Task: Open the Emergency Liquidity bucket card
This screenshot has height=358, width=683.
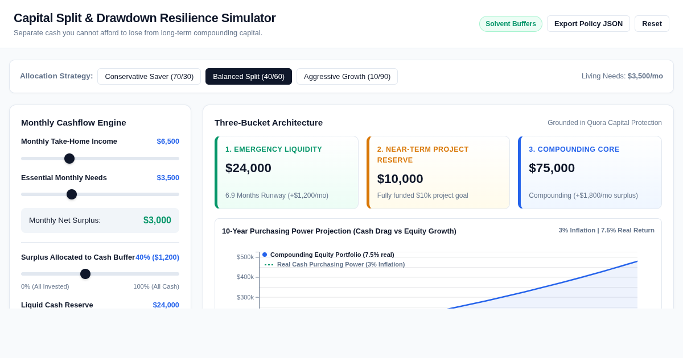Action: tap(286, 172)
